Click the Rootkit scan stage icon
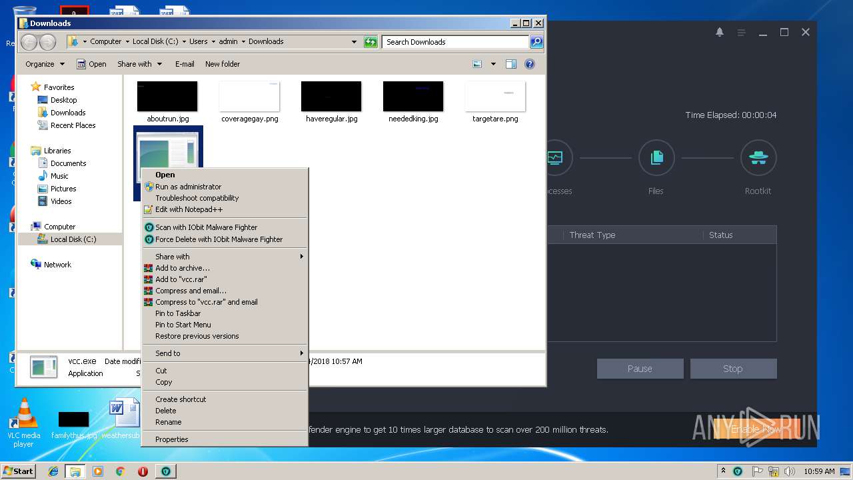The image size is (853, 480). 758,158
